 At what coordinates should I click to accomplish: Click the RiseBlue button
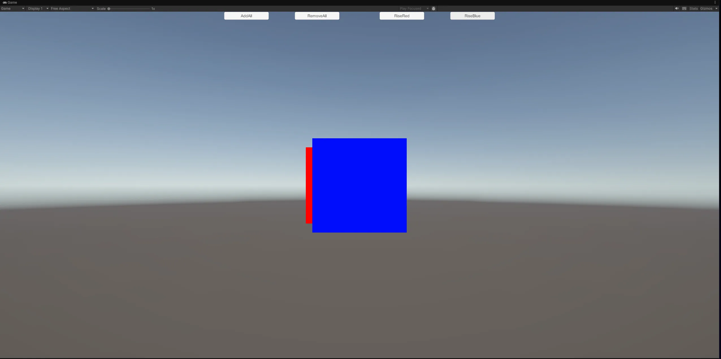472,16
